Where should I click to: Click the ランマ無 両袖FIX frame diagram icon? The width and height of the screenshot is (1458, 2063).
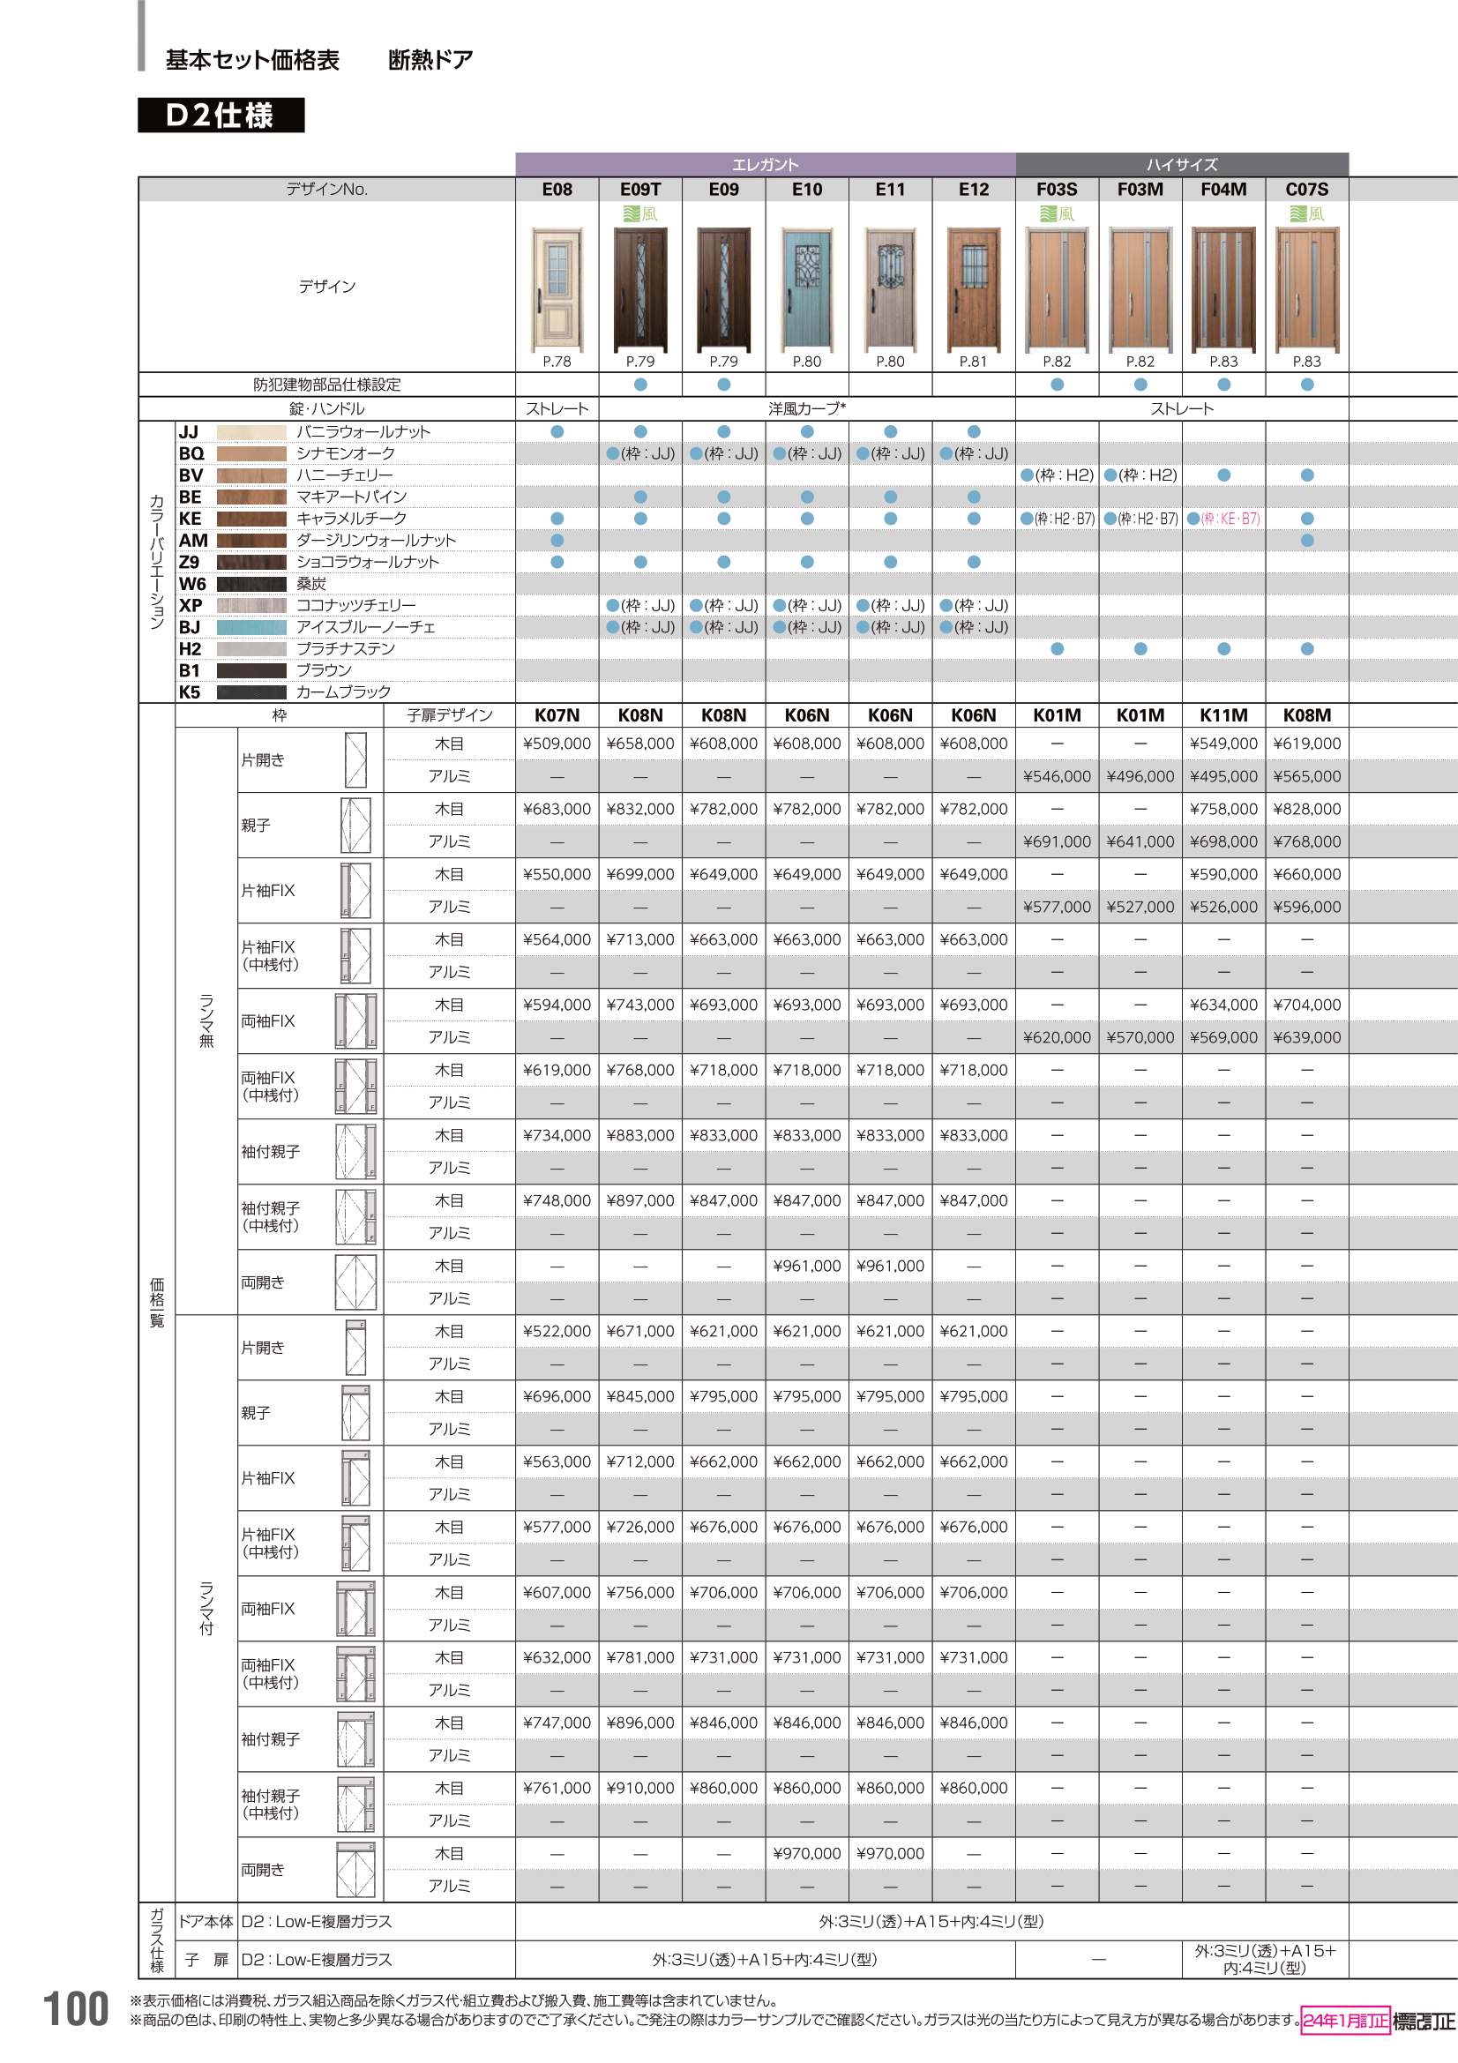355,1020
